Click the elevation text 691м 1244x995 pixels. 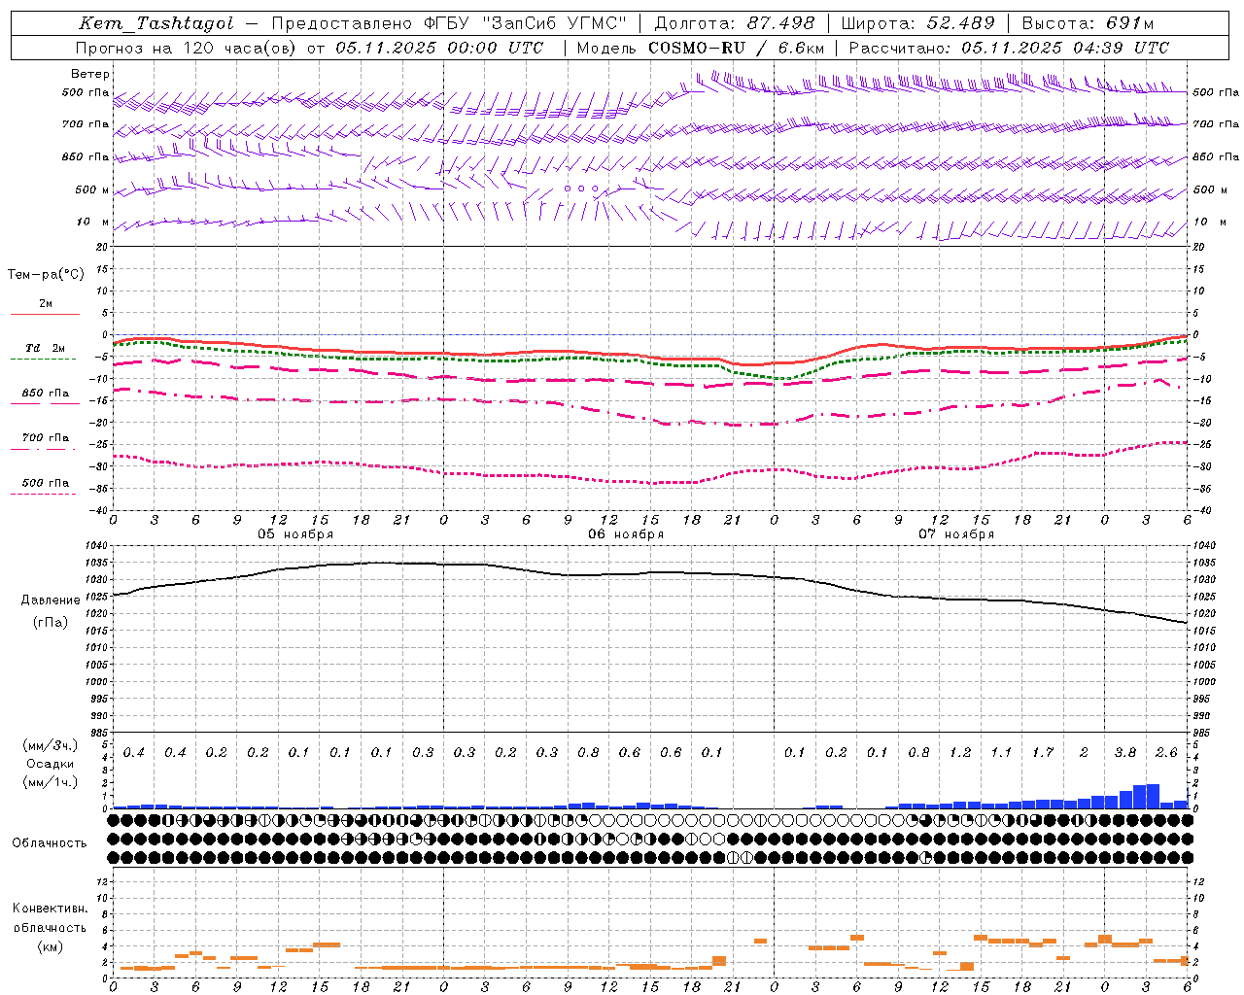[x=1129, y=23]
